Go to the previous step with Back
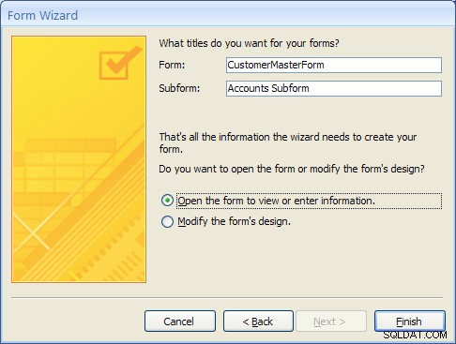 coord(258,322)
